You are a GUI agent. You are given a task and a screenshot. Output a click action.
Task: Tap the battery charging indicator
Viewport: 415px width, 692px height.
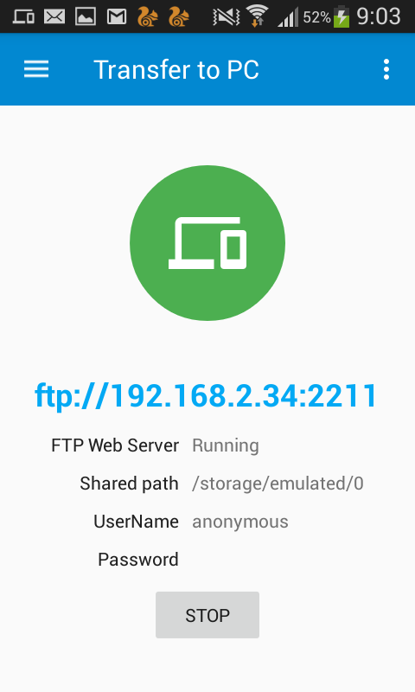(x=342, y=16)
